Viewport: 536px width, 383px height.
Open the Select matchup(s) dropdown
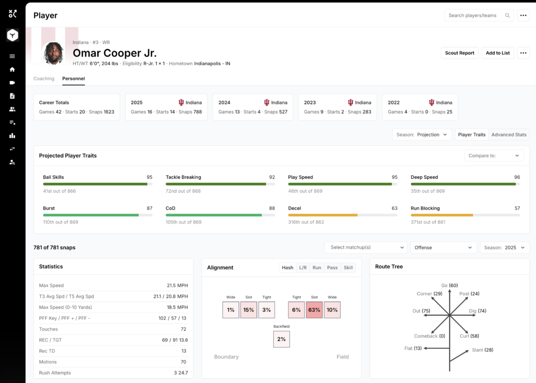click(366, 248)
